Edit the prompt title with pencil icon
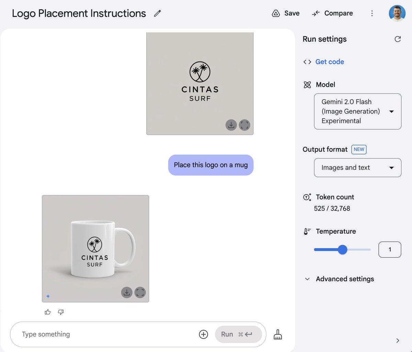This screenshot has width=412, height=352. coord(157,13)
